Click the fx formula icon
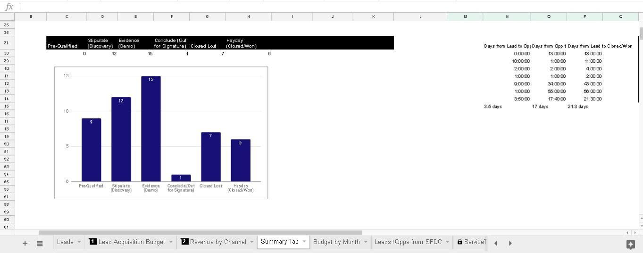This screenshot has height=253, width=643. (x=8, y=7)
